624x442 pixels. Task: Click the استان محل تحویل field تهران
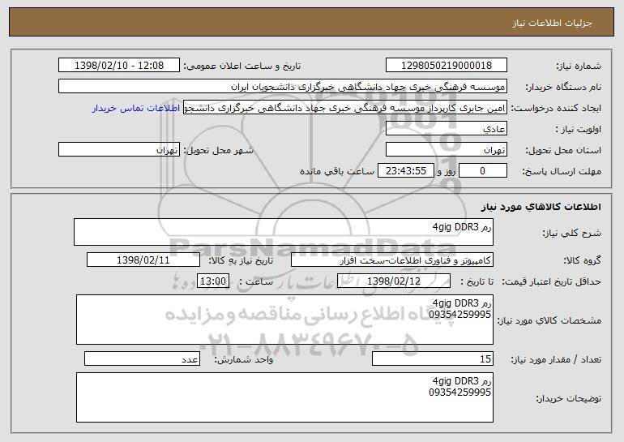coord(446,150)
